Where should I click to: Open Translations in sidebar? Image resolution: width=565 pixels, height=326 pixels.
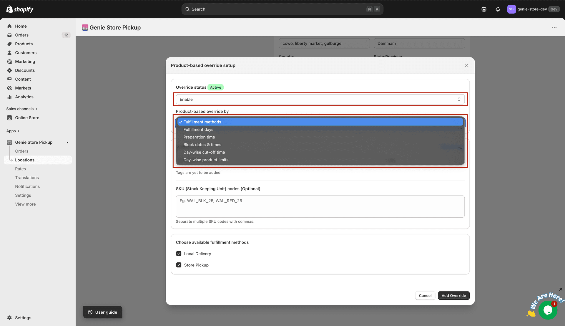[27, 178]
